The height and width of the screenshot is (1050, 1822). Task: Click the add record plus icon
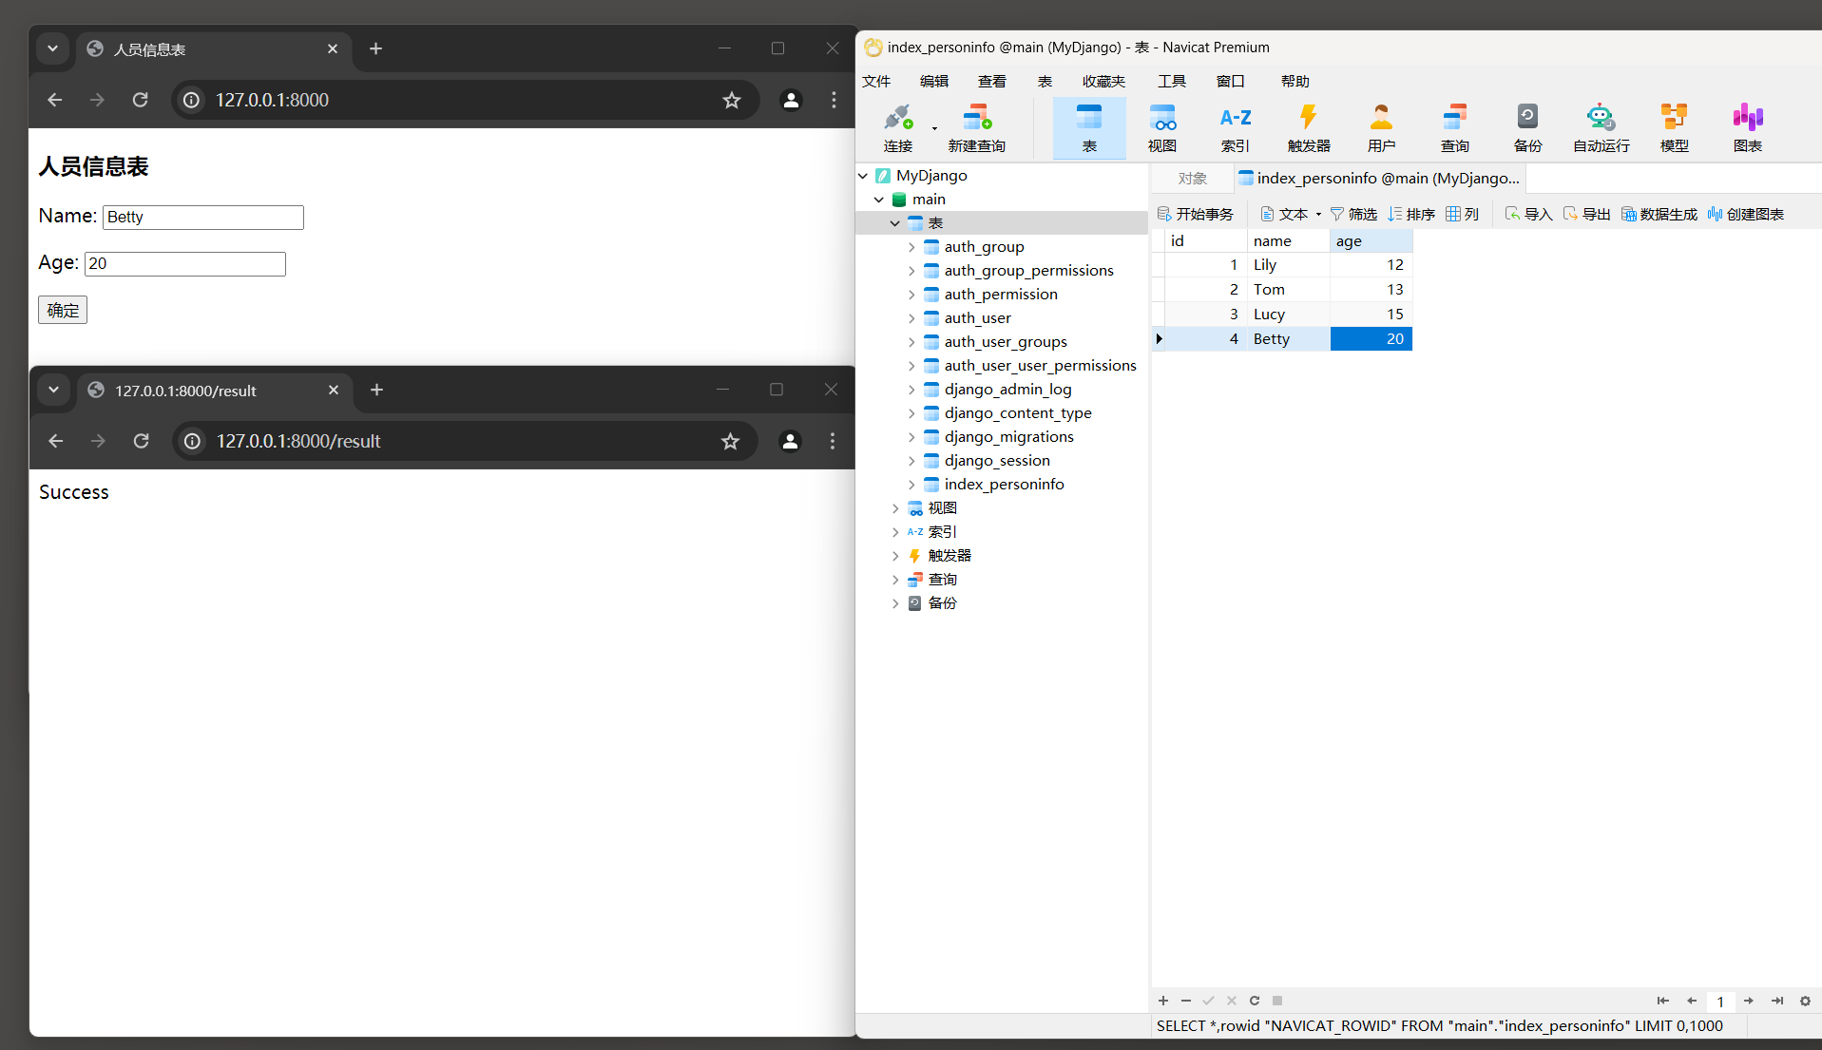(1163, 1001)
